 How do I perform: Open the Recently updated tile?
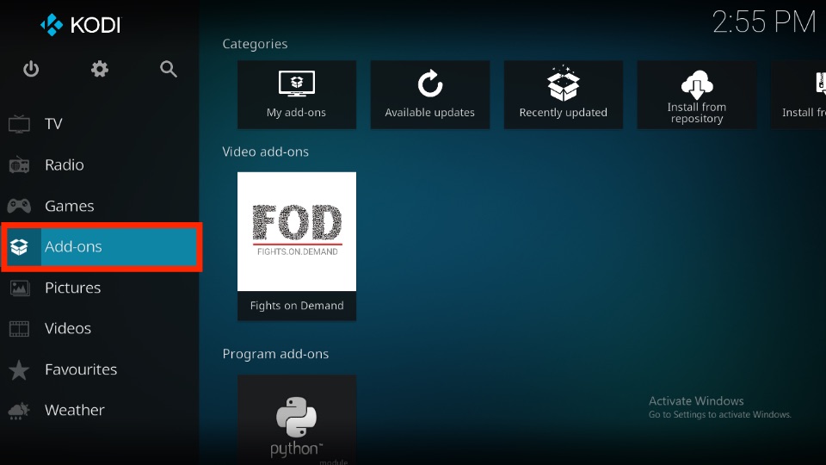tap(563, 95)
